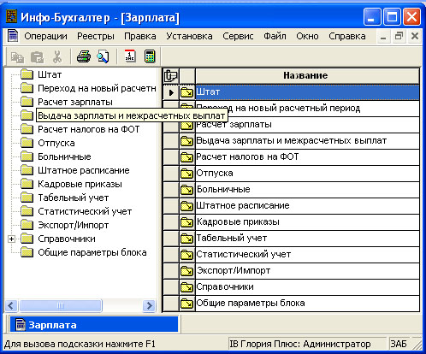Click the calendar date toolbar icon
The height and width of the screenshot is (354, 426).
(x=130, y=56)
